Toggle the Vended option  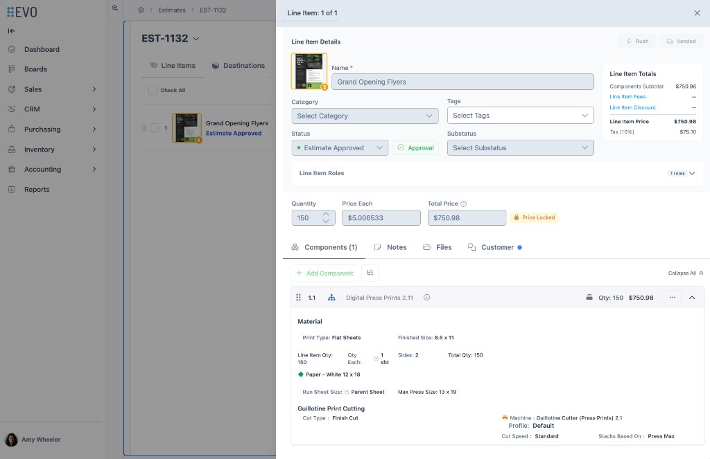coord(681,41)
